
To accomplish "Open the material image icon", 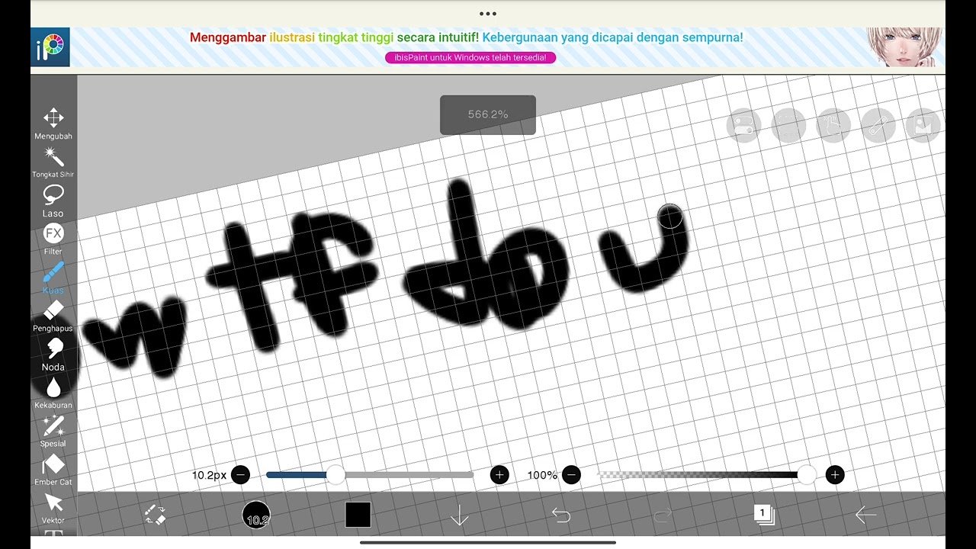I will point(923,125).
